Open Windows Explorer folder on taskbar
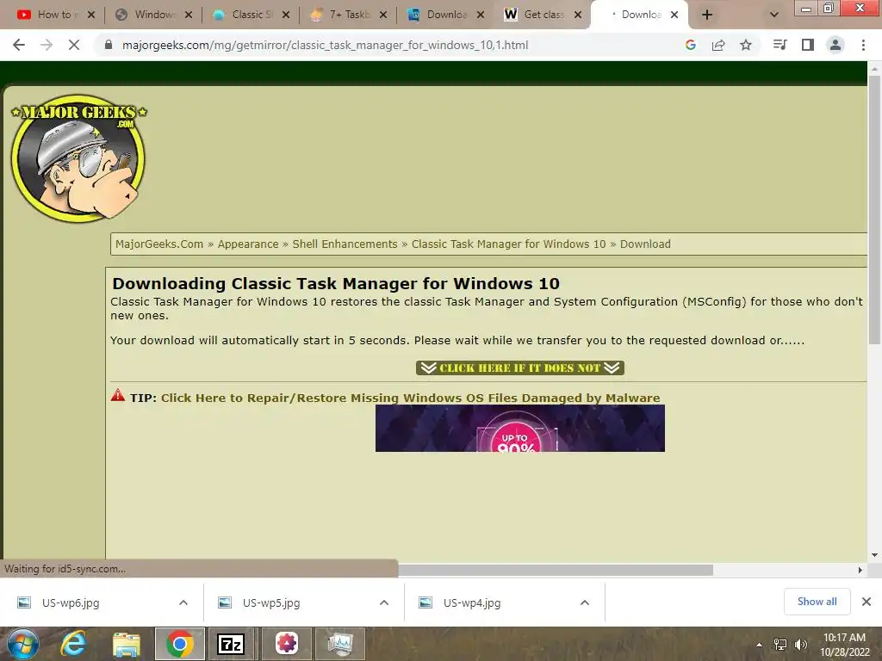The height and width of the screenshot is (661, 882). (x=127, y=644)
